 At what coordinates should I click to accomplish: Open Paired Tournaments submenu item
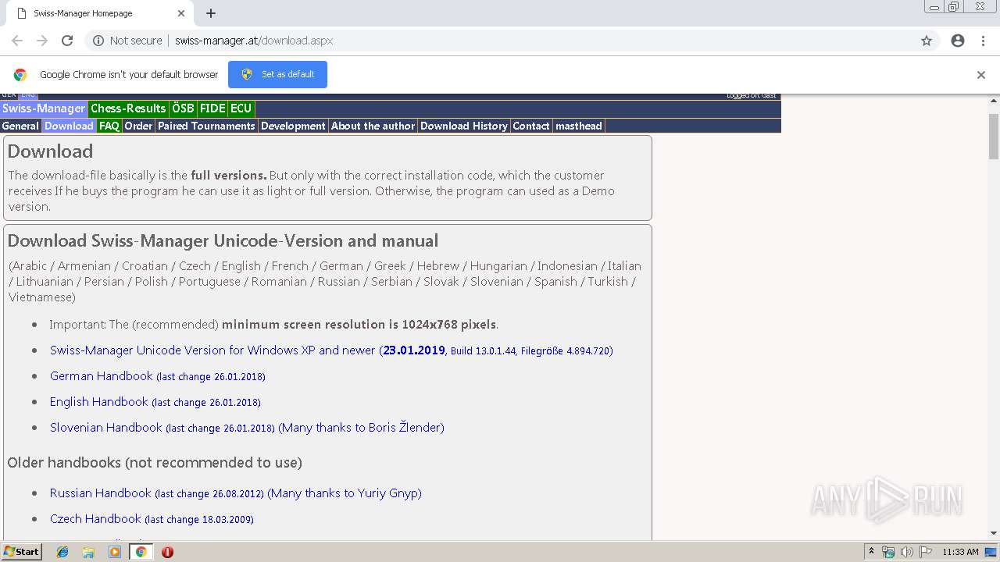click(x=206, y=126)
